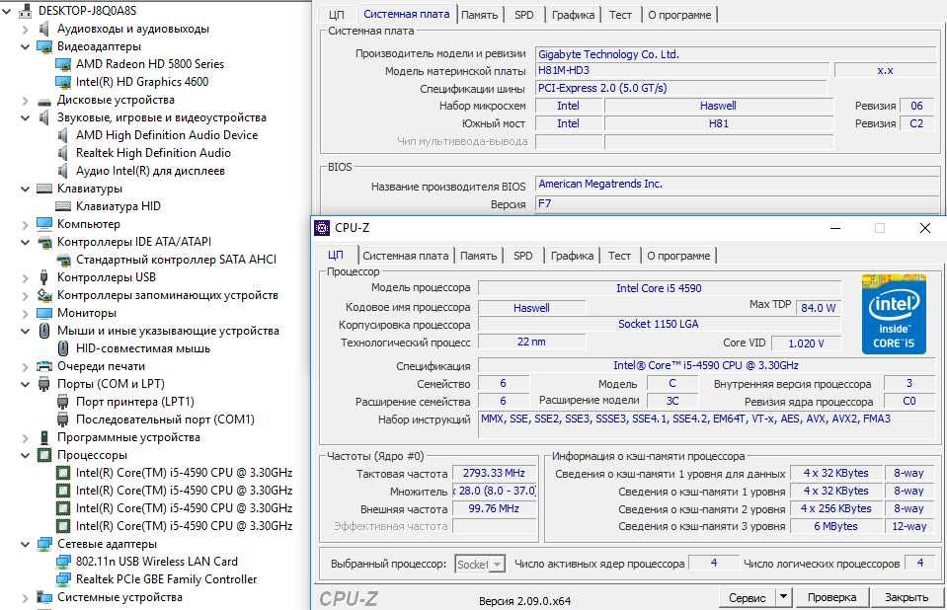Select the first Intel(R) Core(TM) i5-4590 CPU row
This screenshot has height=610, width=947.
[x=185, y=473]
